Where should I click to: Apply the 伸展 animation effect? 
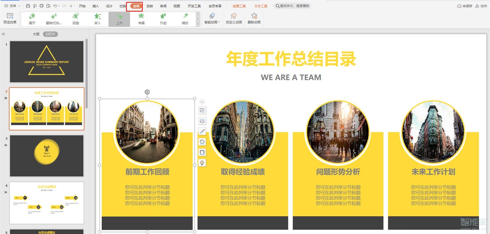141,19
